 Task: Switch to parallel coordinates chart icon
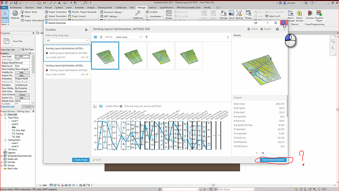[x=101, y=106]
